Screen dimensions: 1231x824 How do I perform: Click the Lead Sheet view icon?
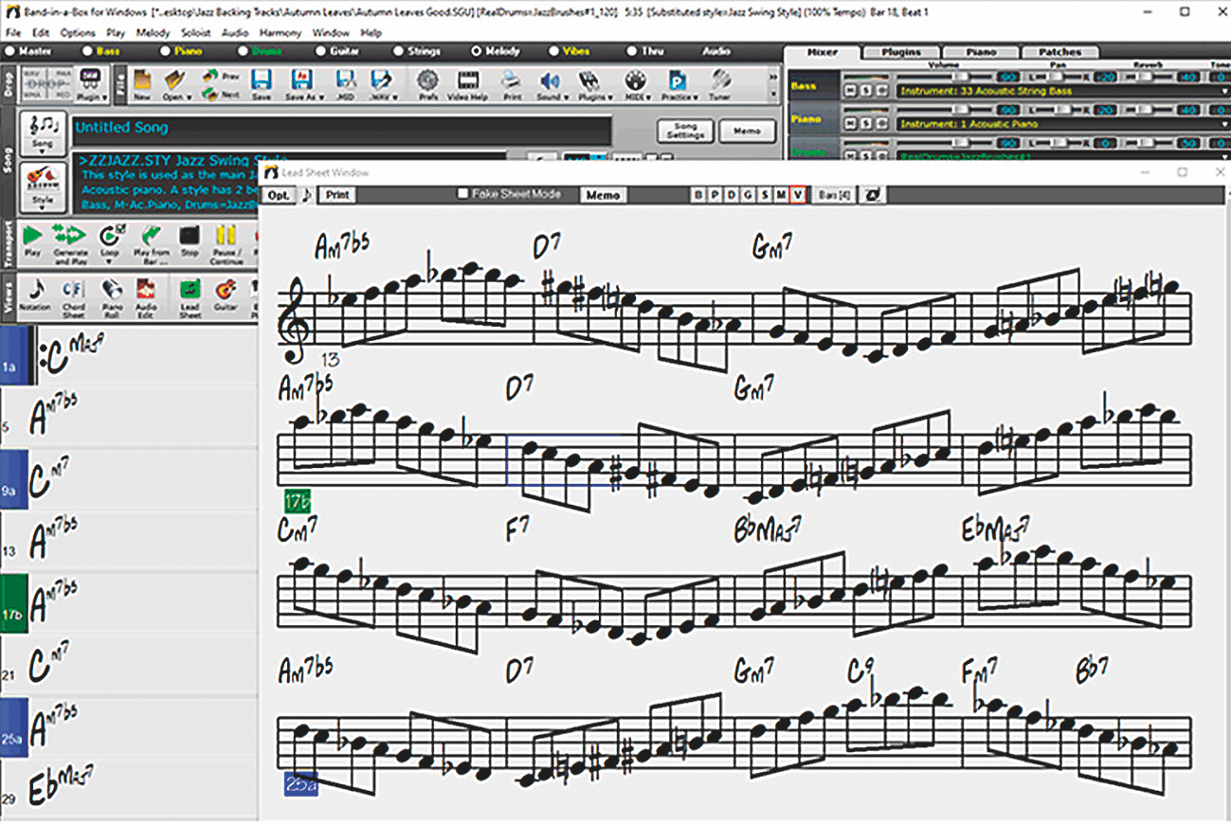[x=190, y=297]
